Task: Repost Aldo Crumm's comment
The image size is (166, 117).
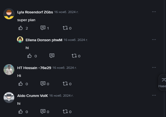Action: pos(65,111)
